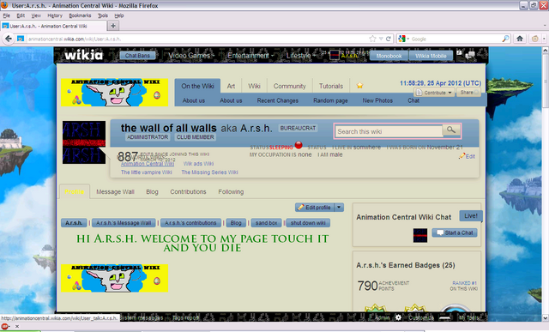Click the Share button

pyautogui.click(x=469, y=93)
